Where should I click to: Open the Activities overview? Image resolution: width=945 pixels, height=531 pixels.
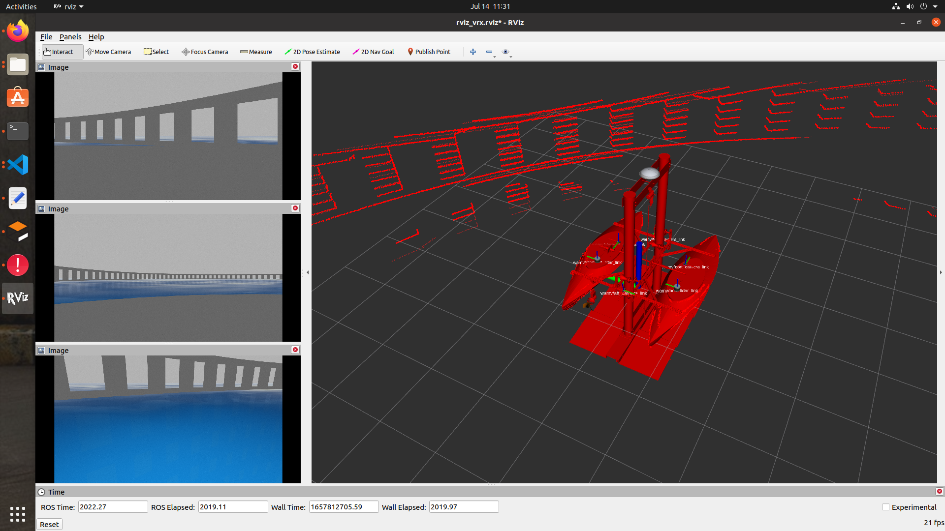pos(21,6)
